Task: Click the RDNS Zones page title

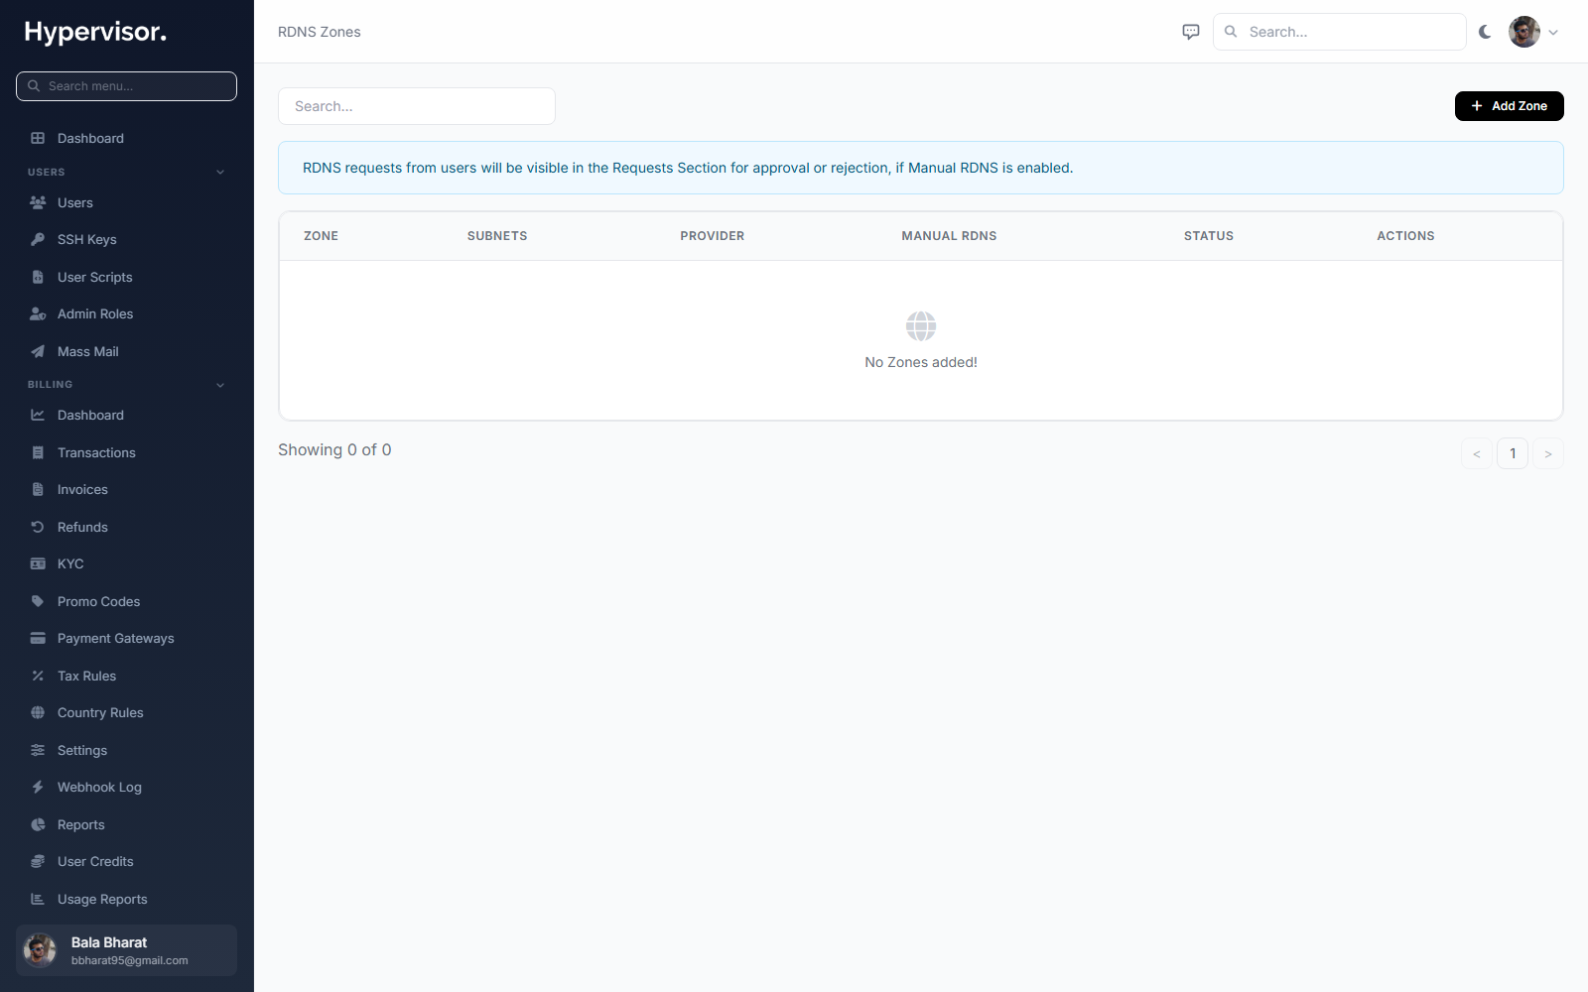Action: 320,32
